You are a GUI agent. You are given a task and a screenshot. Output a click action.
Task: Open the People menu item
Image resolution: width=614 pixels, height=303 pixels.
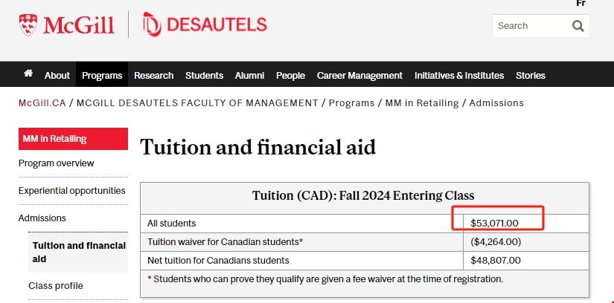(x=290, y=75)
